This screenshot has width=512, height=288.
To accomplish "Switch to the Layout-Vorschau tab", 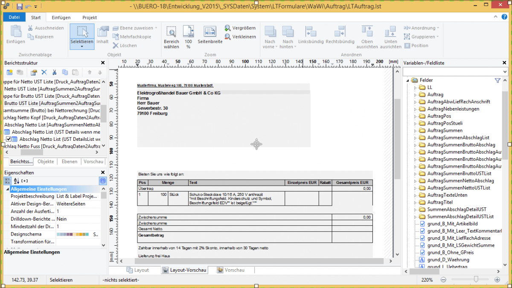I will click(184, 270).
